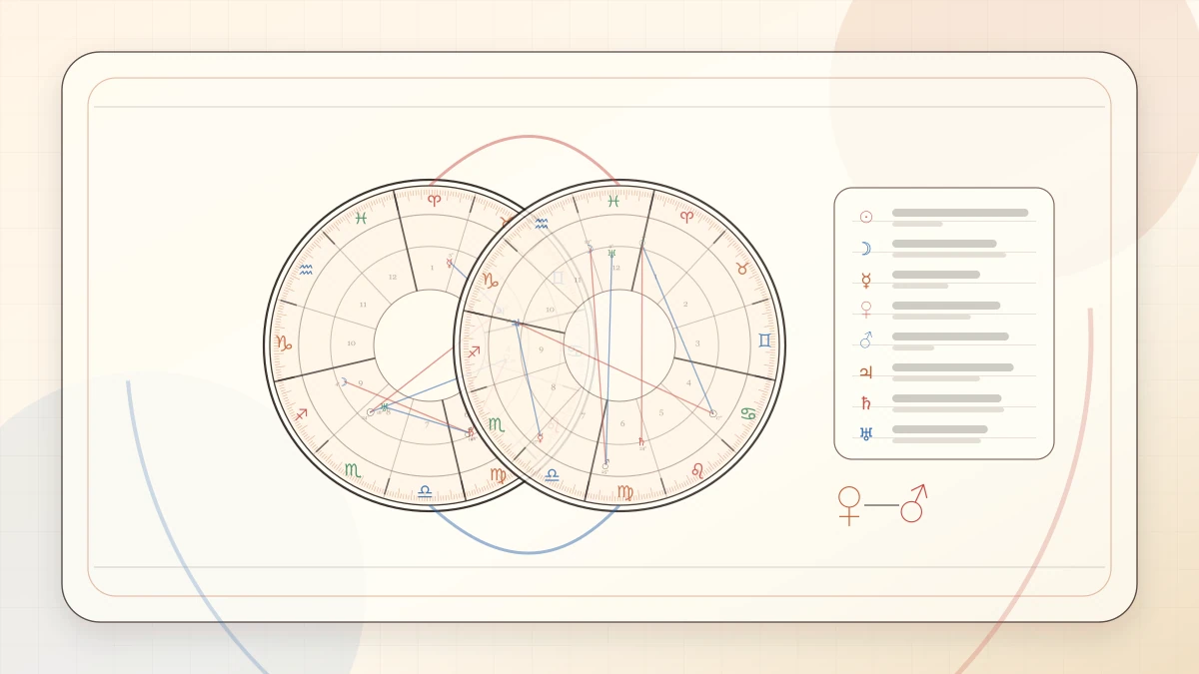
Task: Choose the Venus glyph in the planet list
Action: (866, 310)
